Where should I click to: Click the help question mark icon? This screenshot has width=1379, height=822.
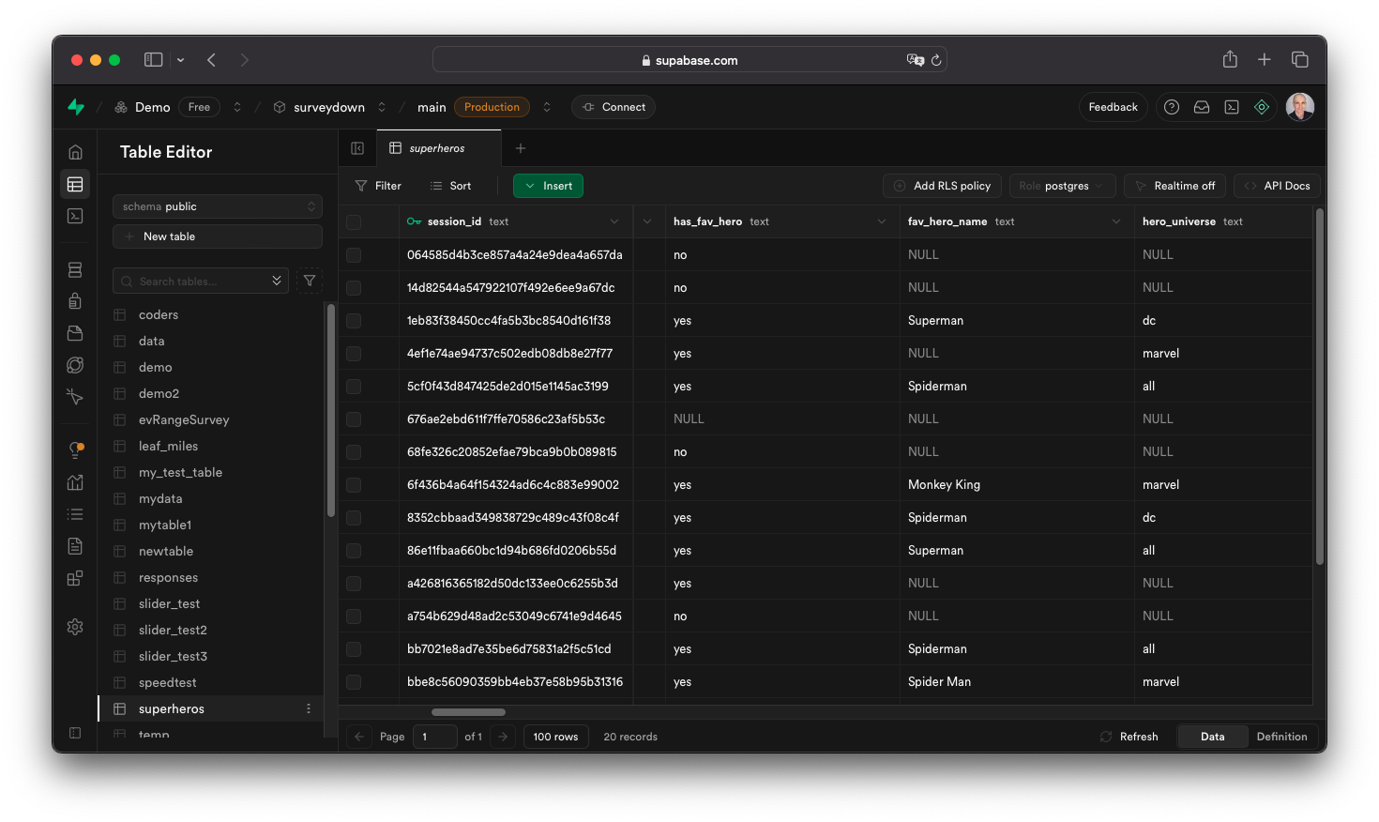1171,107
